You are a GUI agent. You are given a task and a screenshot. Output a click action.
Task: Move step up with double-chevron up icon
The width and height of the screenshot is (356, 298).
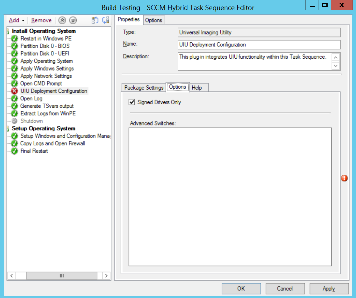[62, 20]
